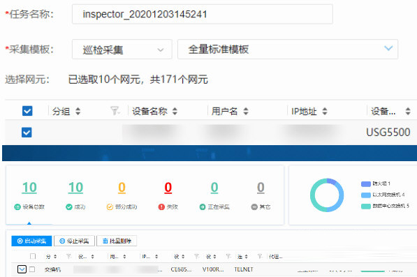Toggle the lower table header select-all checkbox
This screenshot has height=277, width=417.
click(x=33, y=256)
